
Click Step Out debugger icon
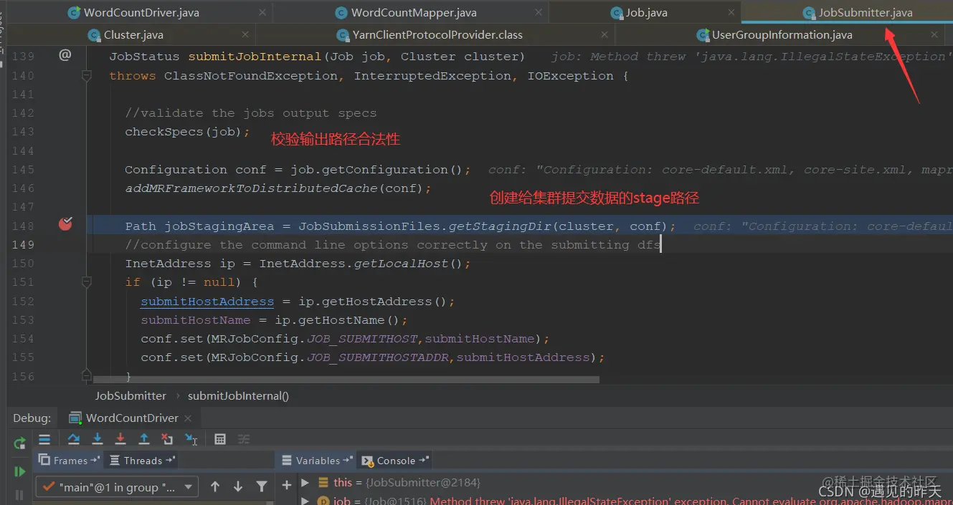[144, 439]
